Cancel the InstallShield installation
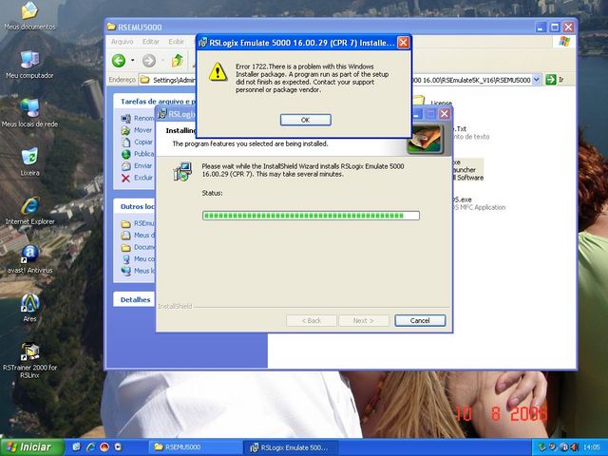This screenshot has height=456, width=608. point(420,321)
